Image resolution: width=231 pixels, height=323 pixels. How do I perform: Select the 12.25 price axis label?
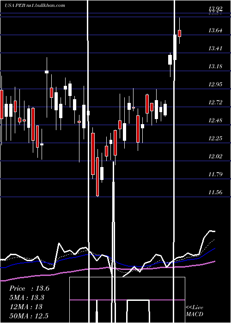216,138
